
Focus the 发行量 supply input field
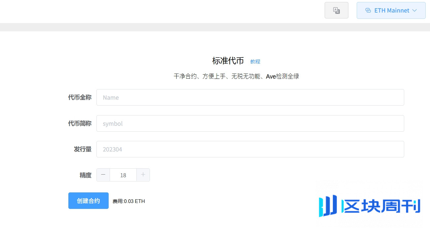click(250, 149)
